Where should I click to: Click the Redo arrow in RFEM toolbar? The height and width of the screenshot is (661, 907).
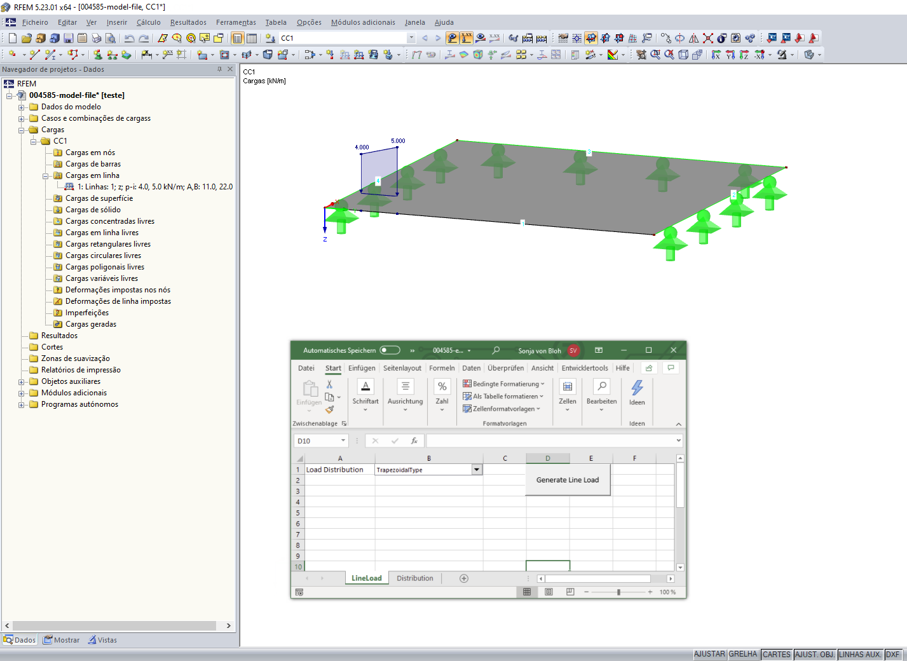(144, 38)
